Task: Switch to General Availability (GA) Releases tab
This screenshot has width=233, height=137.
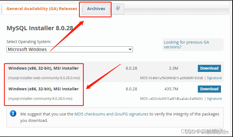Action: point(42,9)
